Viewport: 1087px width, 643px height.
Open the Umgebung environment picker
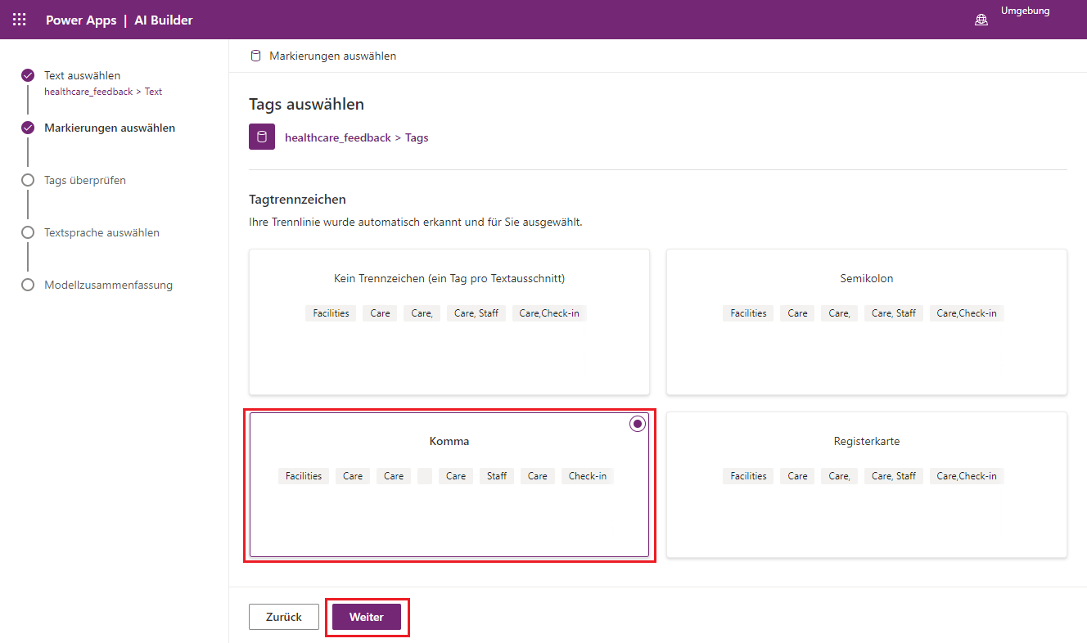(1025, 11)
